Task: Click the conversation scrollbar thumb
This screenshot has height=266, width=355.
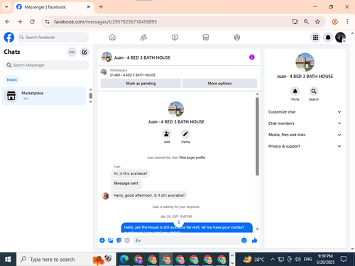Action: tap(257, 136)
